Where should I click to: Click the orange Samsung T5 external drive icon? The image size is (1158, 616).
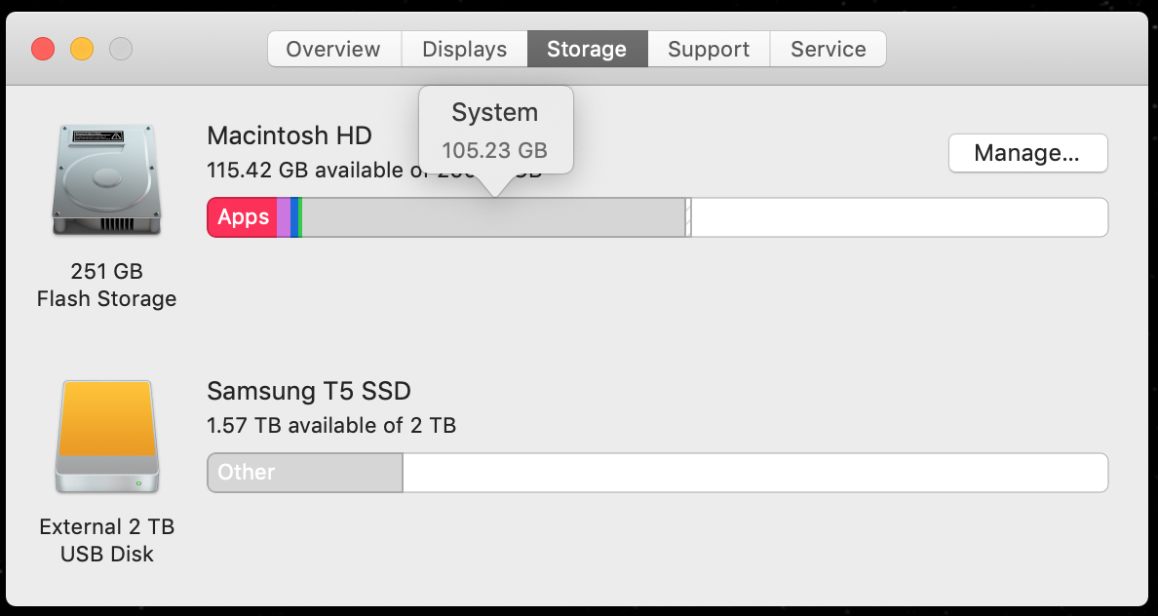click(105, 436)
